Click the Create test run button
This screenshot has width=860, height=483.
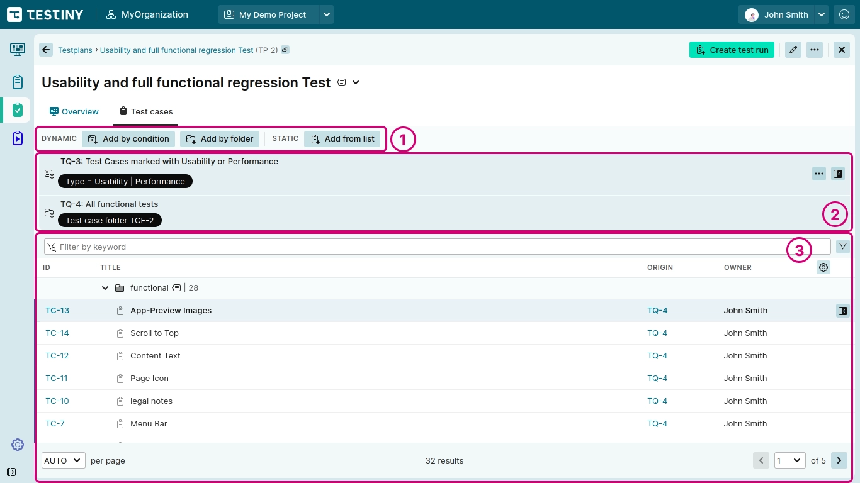[732, 50]
